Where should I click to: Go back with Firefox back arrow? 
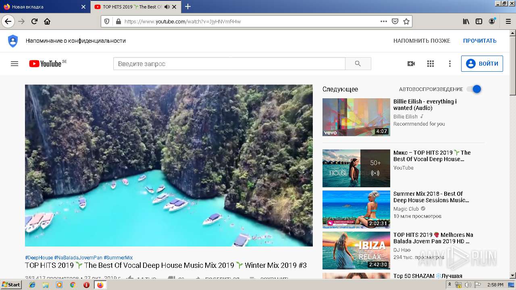tap(8, 21)
